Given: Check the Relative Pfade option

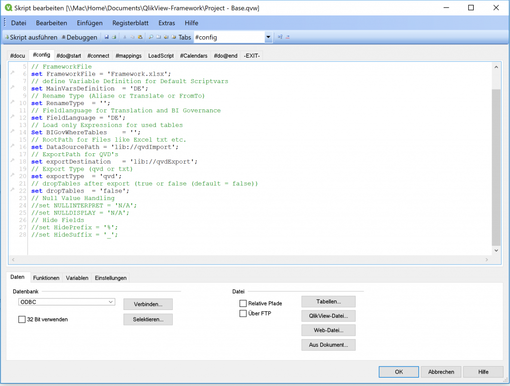Looking at the screenshot, I should click(243, 303).
